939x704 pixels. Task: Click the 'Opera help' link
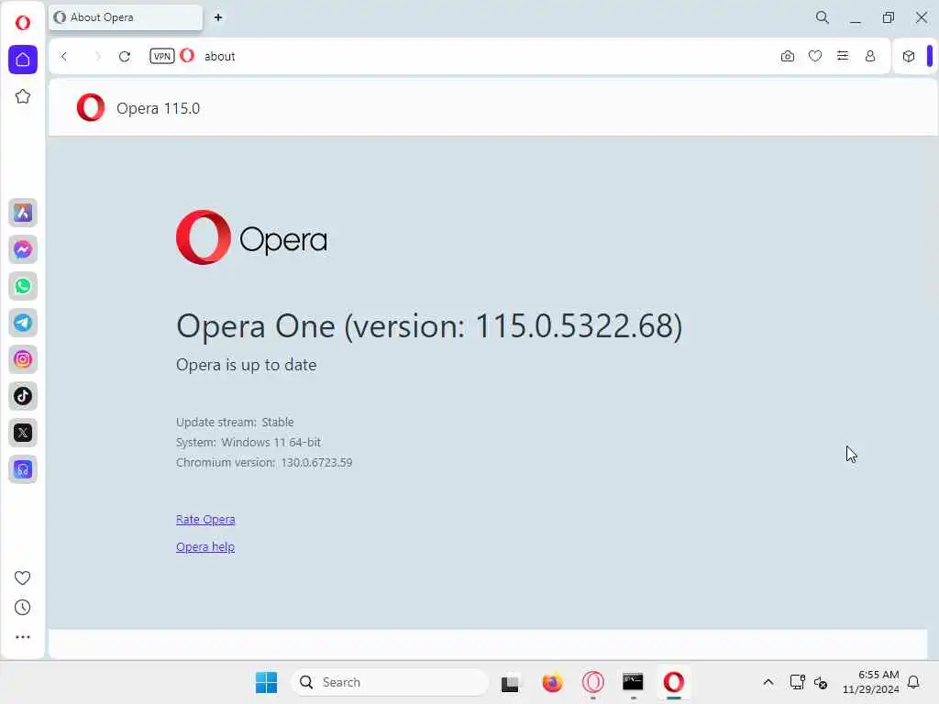click(x=205, y=546)
